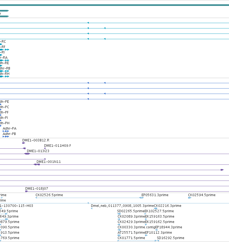Image resolution: width=229 pixels, height=242 pixels.
Task: Select the DME1-018J07 label
Action: coord(37,189)
